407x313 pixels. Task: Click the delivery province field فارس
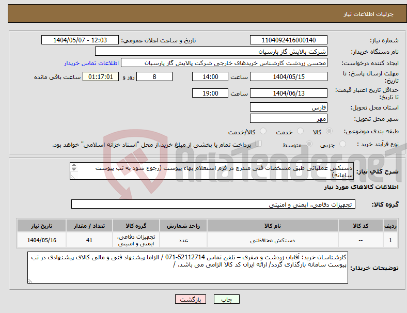pyautogui.click(x=289, y=107)
